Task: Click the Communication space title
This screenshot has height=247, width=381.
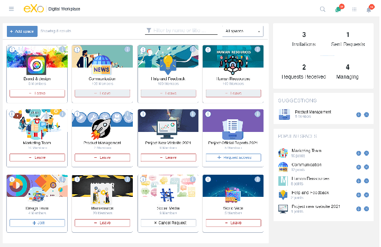Action: (102, 79)
